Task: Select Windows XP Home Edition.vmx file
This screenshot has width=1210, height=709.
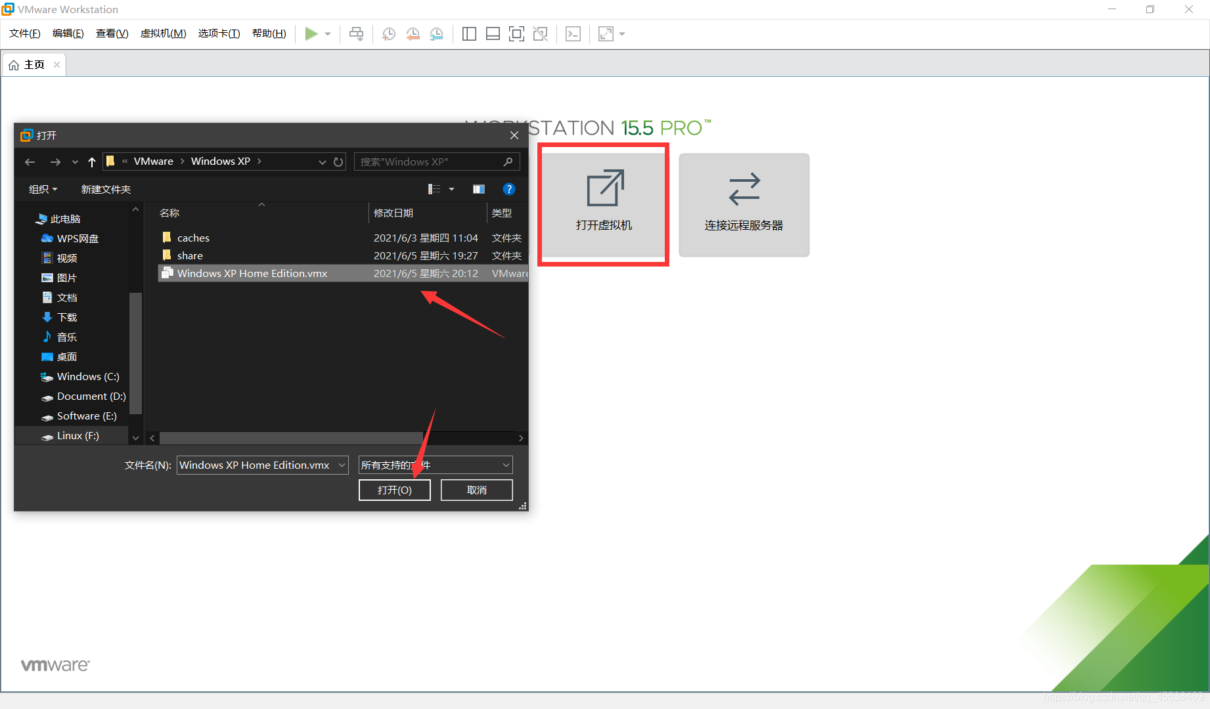Action: click(343, 273)
